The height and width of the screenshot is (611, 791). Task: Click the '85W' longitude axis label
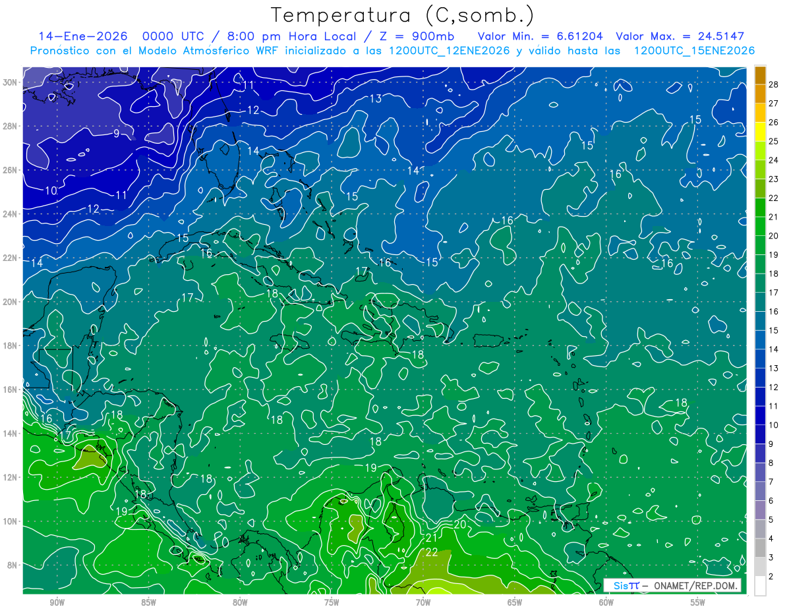[148, 602]
